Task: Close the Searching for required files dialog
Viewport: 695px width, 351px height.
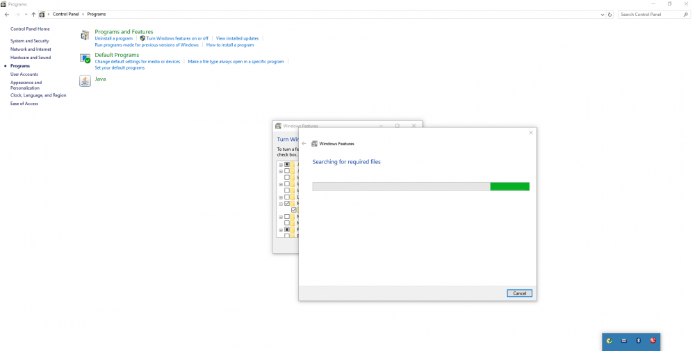Action: (x=530, y=133)
